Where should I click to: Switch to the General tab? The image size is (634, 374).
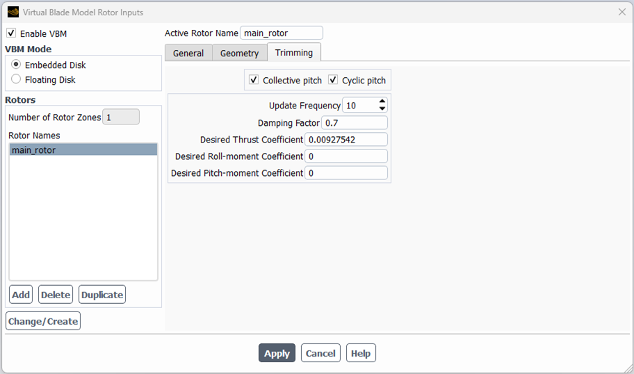point(188,53)
